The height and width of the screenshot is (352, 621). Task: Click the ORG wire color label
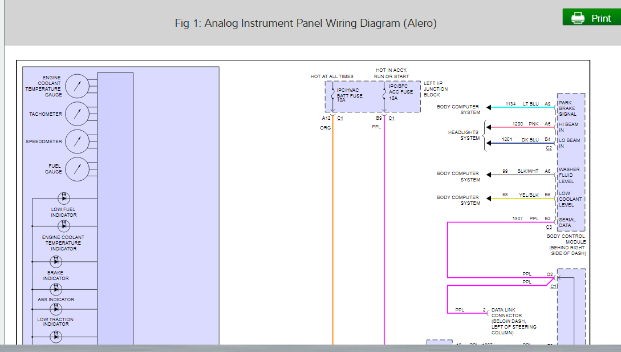[325, 128]
